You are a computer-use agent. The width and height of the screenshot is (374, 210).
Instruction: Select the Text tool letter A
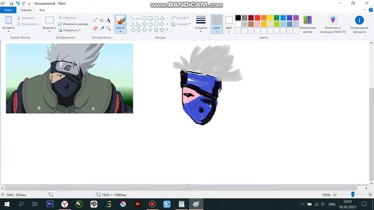point(108,20)
